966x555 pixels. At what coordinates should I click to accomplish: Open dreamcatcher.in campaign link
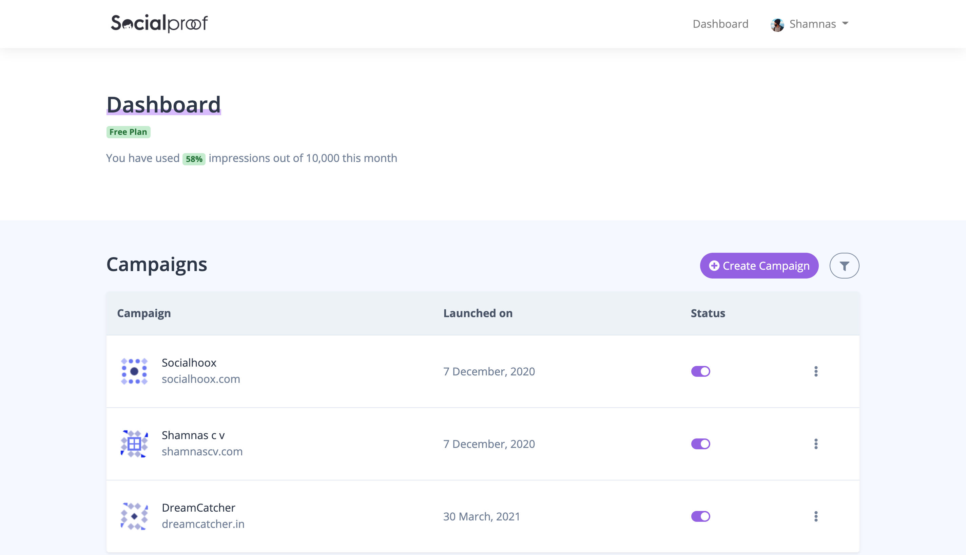tap(203, 524)
